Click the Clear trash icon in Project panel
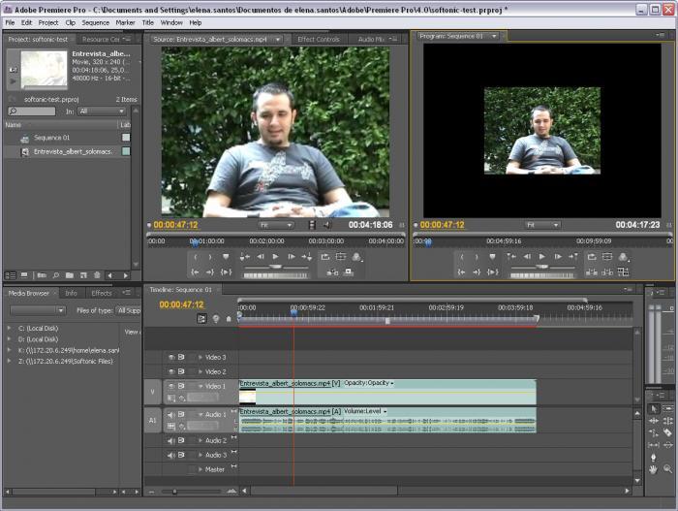Screen dimensions: 678x511 click(97, 275)
